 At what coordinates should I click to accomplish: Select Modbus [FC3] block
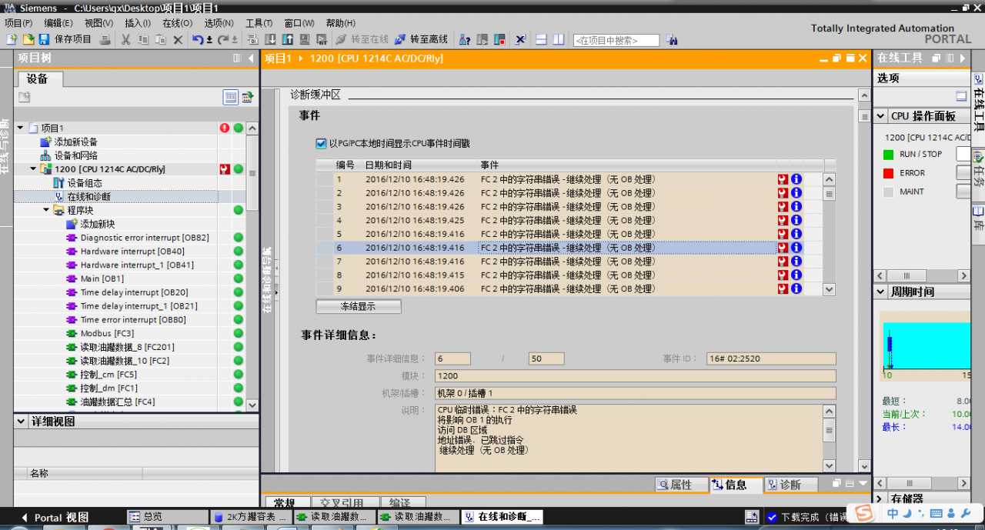point(107,333)
